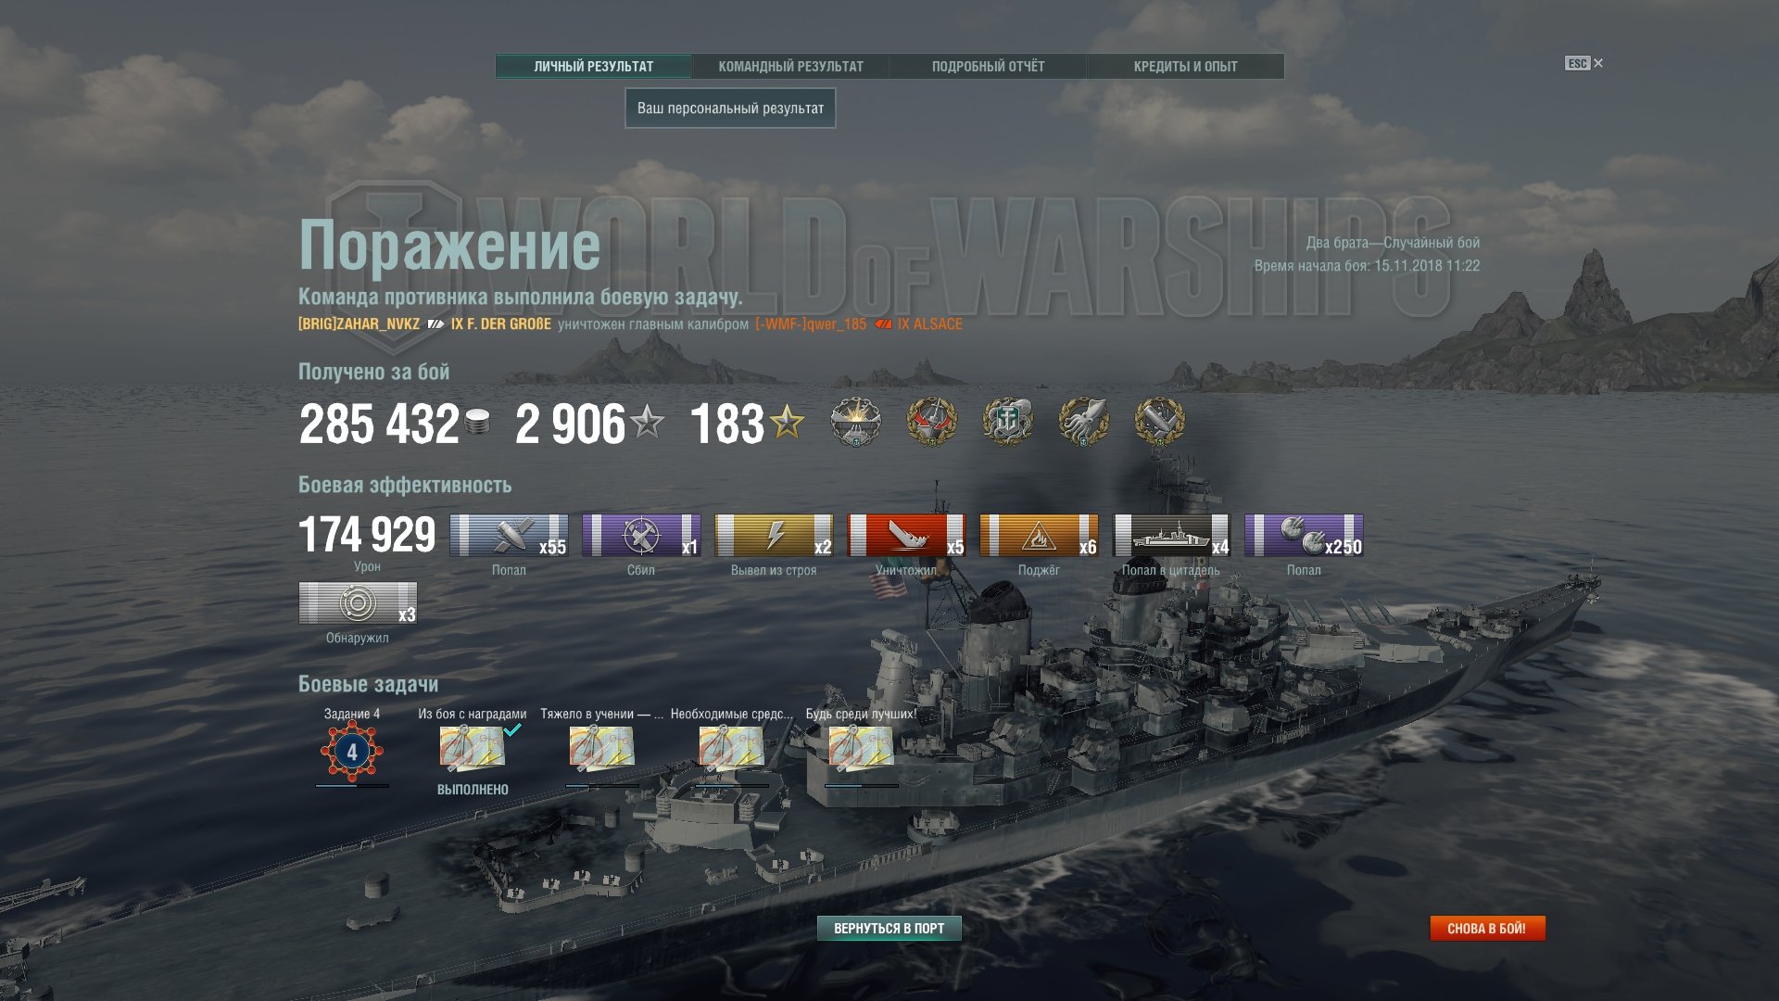Open the Кредиты и опыт tab
The height and width of the screenshot is (1001, 1779).
[x=1185, y=66]
